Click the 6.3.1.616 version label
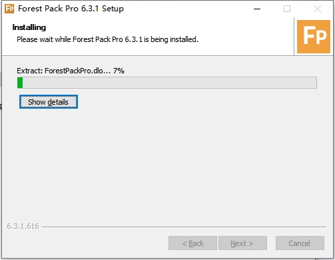The height and width of the screenshot is (260, 335). (x=23, y=226)
